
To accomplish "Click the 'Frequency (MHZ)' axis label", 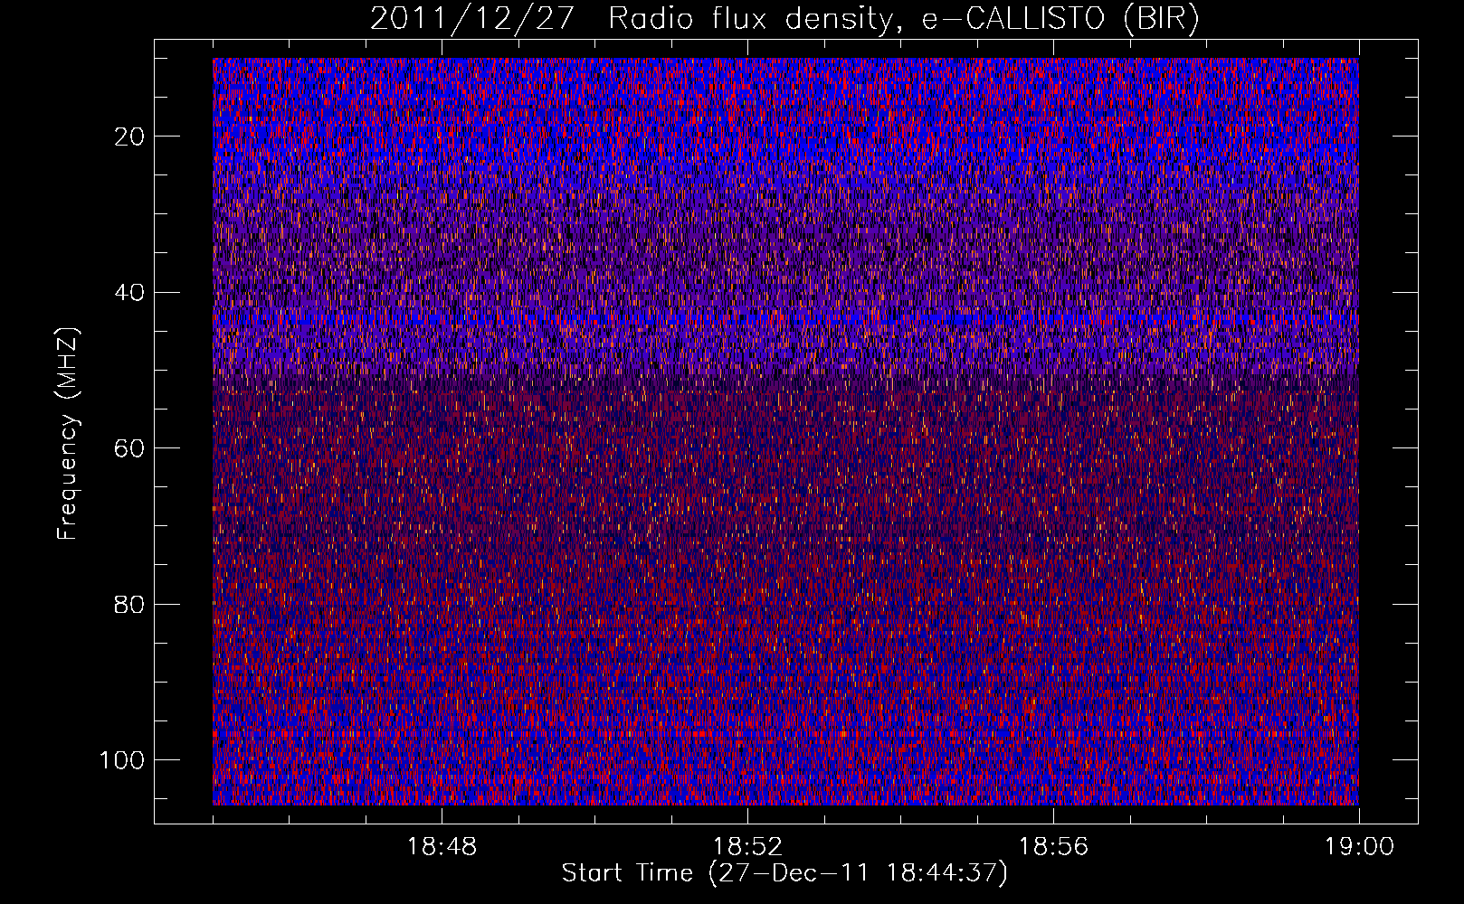I will [68, 434].
